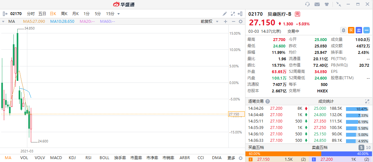Click the orange Buy (买) button

(351, 30)
